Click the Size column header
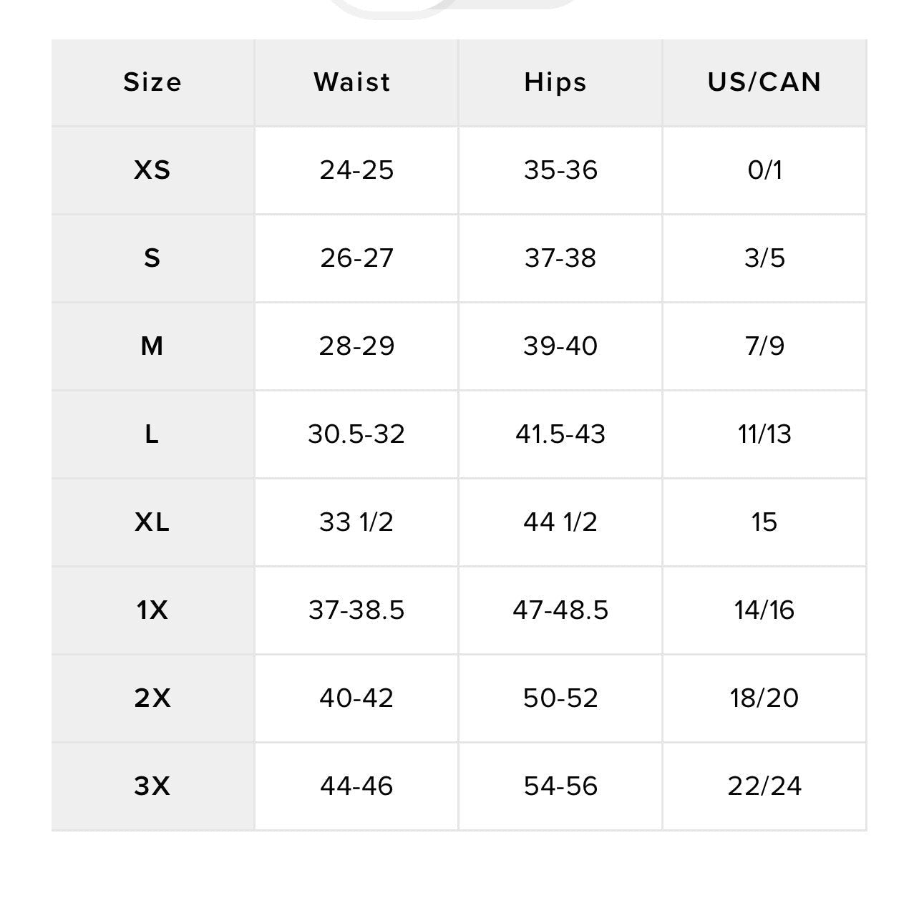This screenshot has height=898, width=919. pos(152,82)
